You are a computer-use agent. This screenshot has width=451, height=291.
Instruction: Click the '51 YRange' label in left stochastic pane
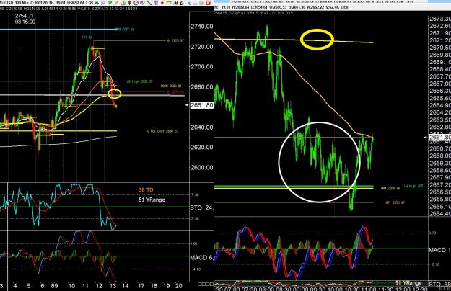(152, 200)
